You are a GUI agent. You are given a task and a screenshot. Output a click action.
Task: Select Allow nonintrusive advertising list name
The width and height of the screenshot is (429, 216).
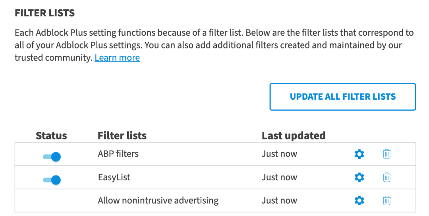point(158,201)
